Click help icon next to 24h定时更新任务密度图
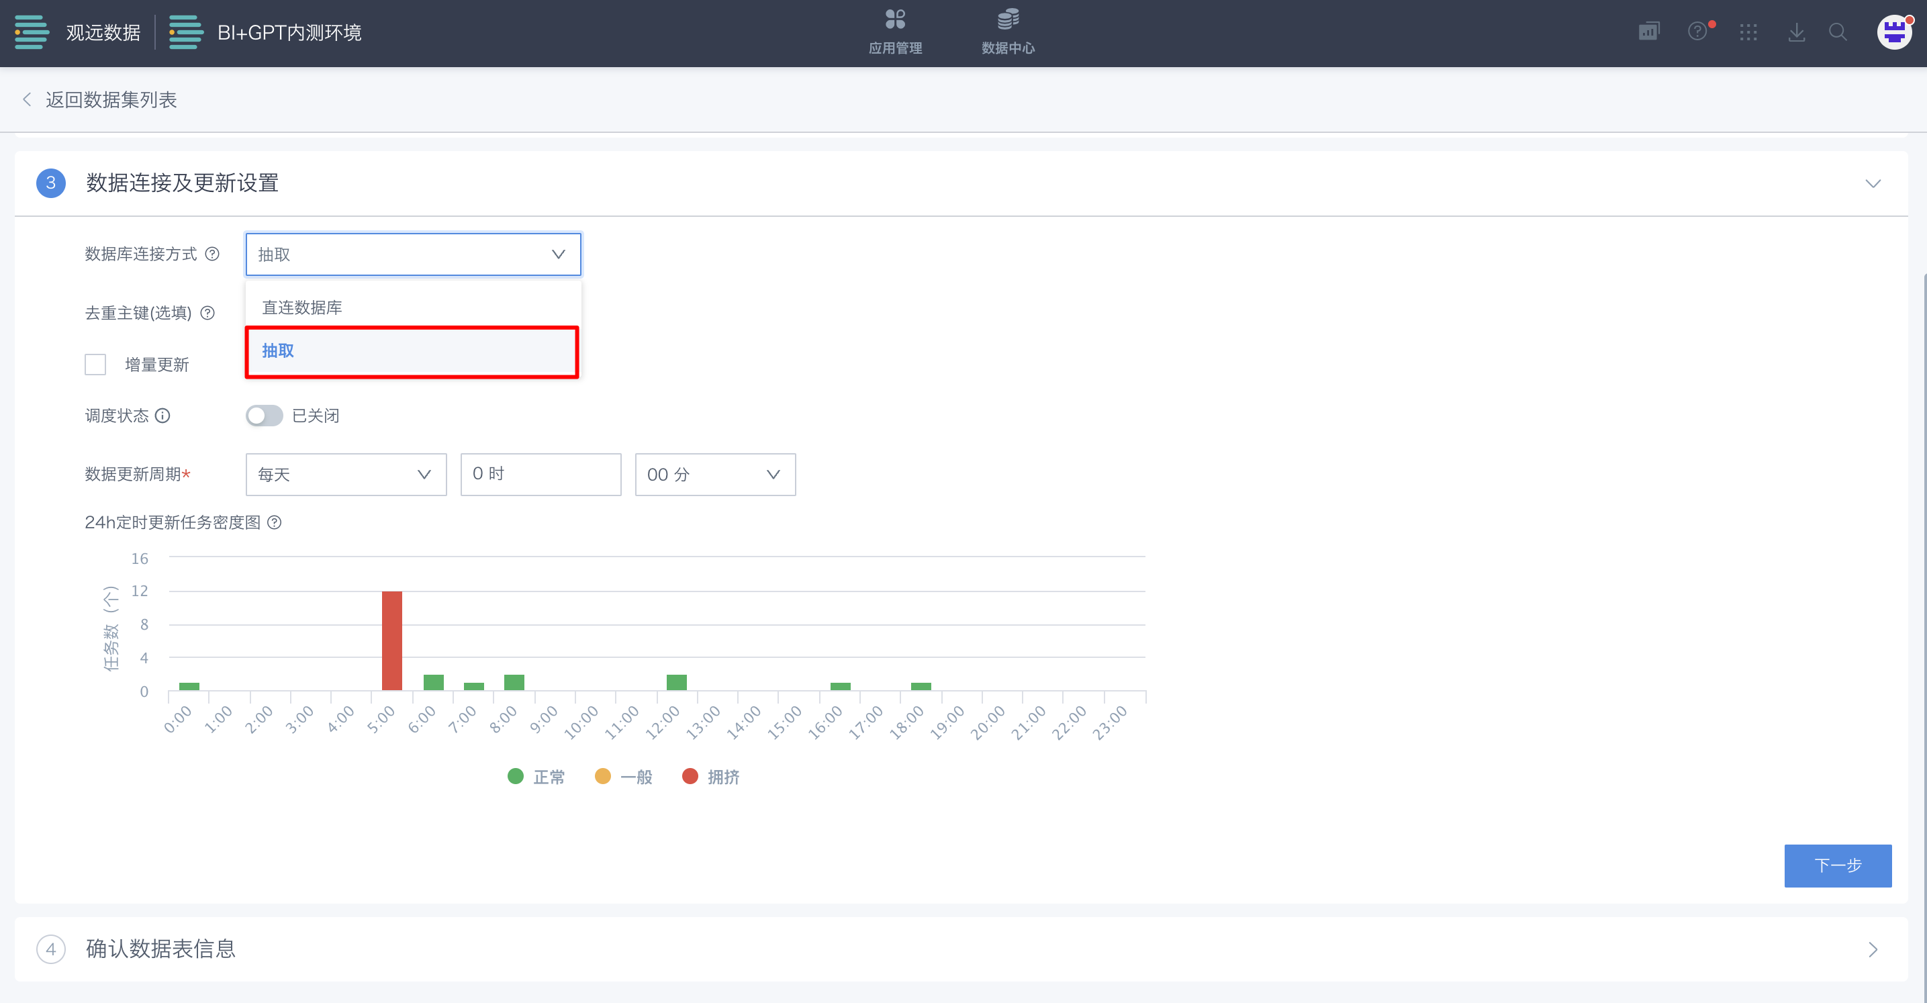1927x1003 pixels. tap(275, 522)
